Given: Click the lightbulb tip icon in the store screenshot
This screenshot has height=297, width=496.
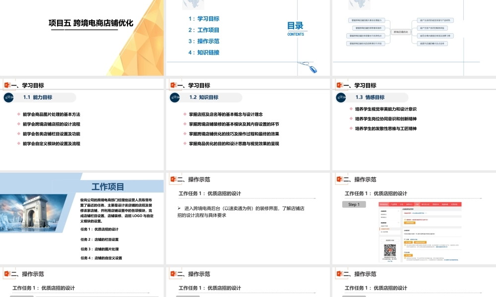Looking at the screenshot, I should (405, 220).
